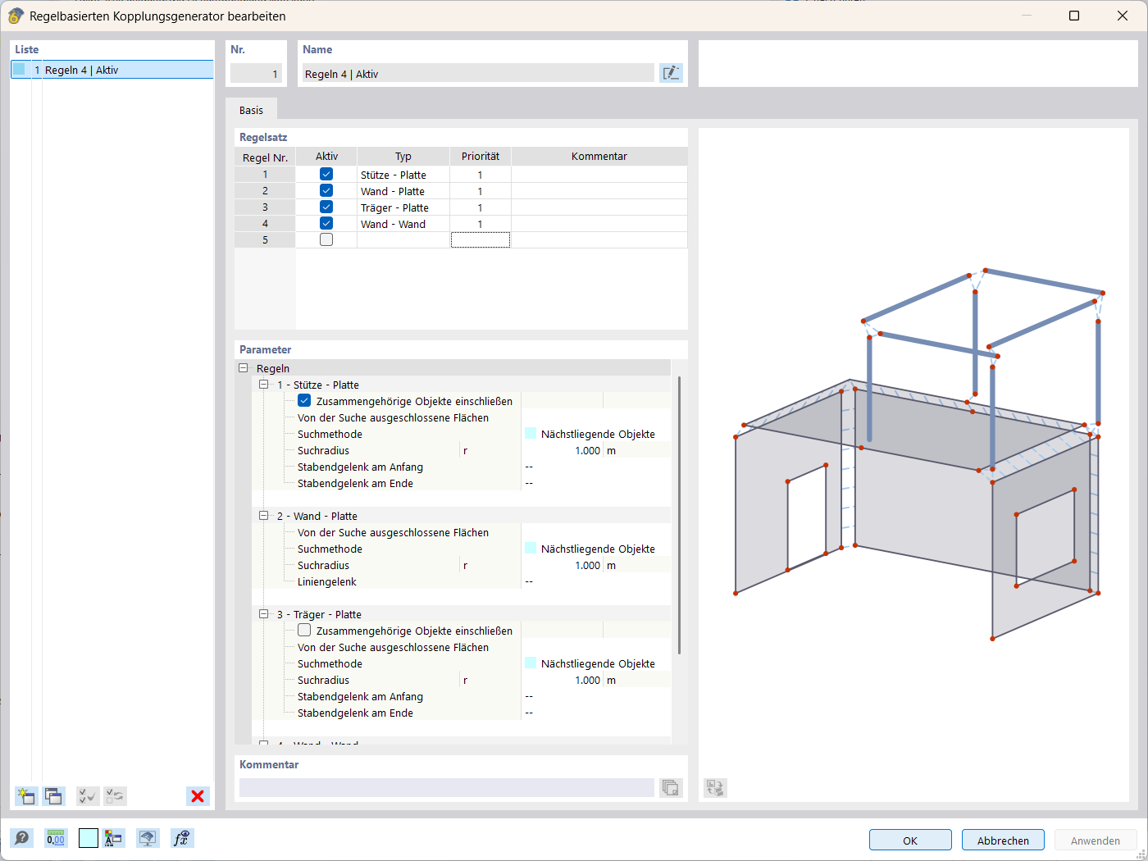Collapse the '2 - Wand - Platte' node

(x=264, y=516)
